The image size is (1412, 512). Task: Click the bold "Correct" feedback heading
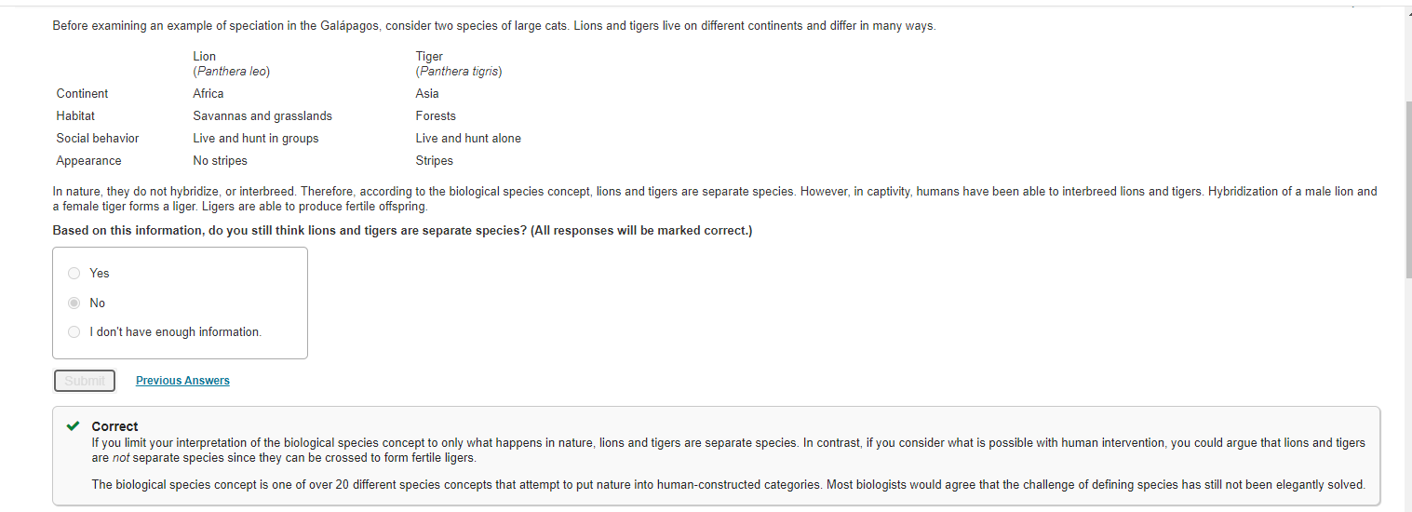pyautogui.click(x=114, y=426)
